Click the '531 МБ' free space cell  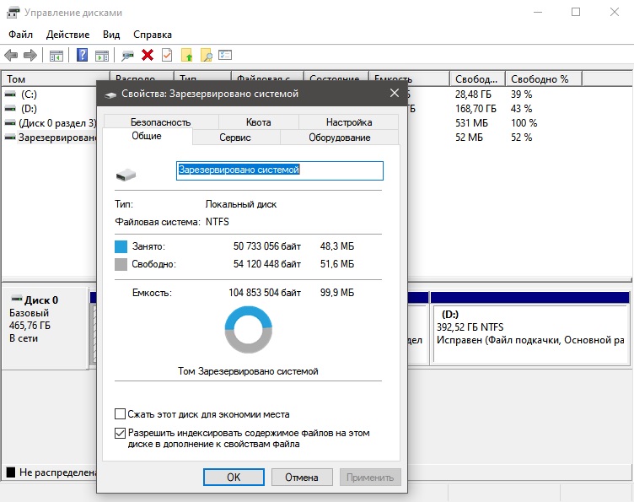[471, 123]
